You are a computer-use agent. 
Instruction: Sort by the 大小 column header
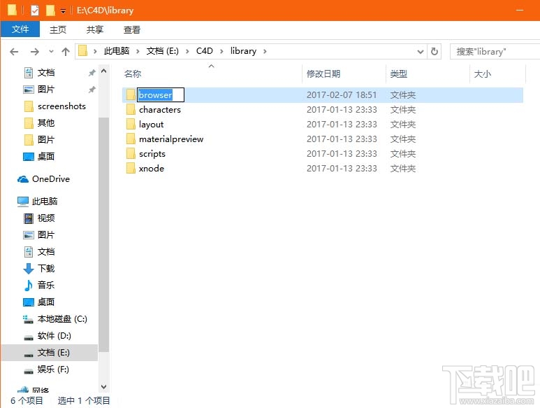(483, 73)
